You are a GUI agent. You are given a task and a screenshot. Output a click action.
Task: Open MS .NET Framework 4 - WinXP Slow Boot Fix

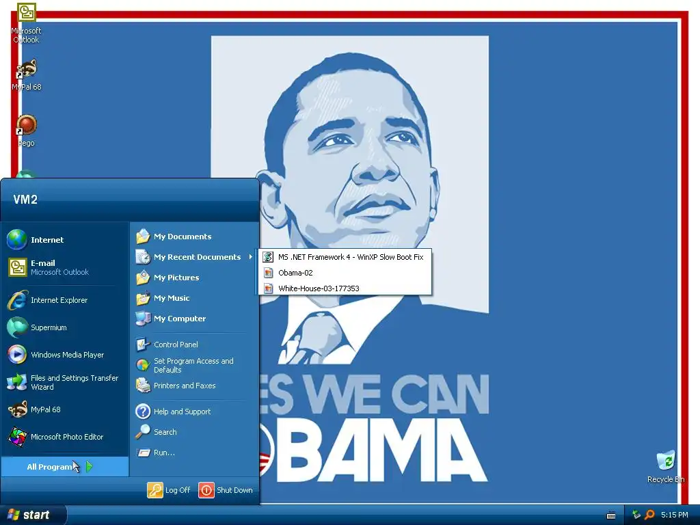tap(345, 257)
